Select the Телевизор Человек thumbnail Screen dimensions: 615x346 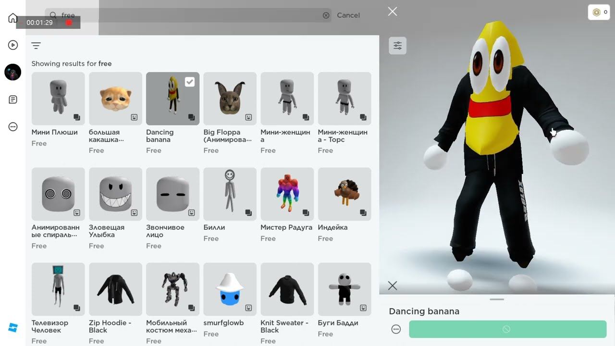58,289
